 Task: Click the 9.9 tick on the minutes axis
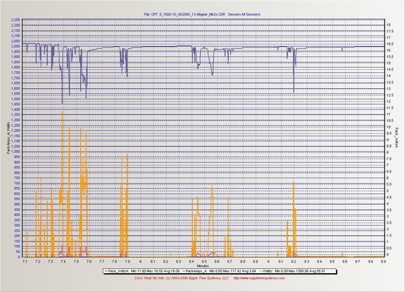tap(383, 261)
